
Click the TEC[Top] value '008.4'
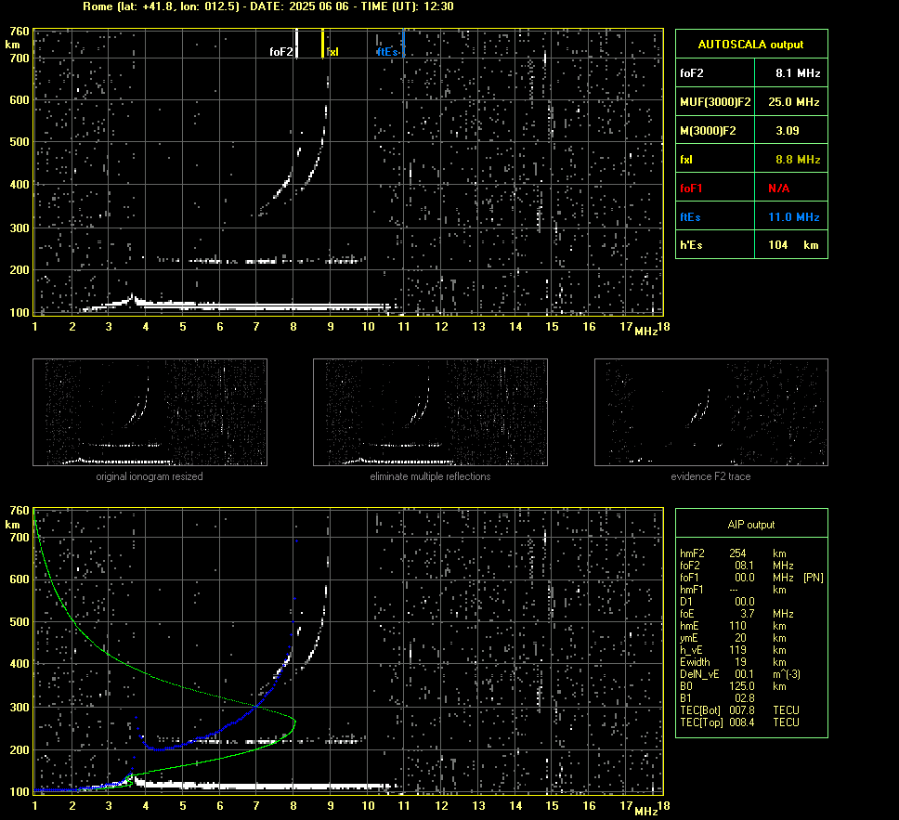click(x=741, y=722)
